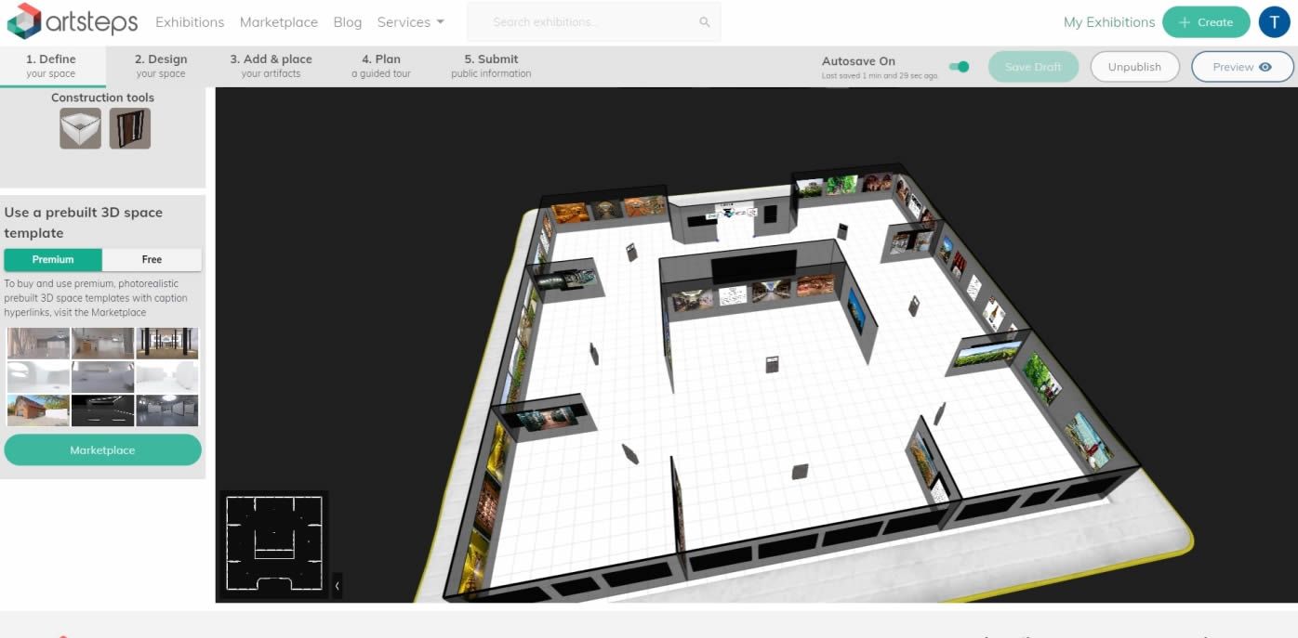Toggle the Autosave switch off
1298x638 pixels.
tap(959, 67)
